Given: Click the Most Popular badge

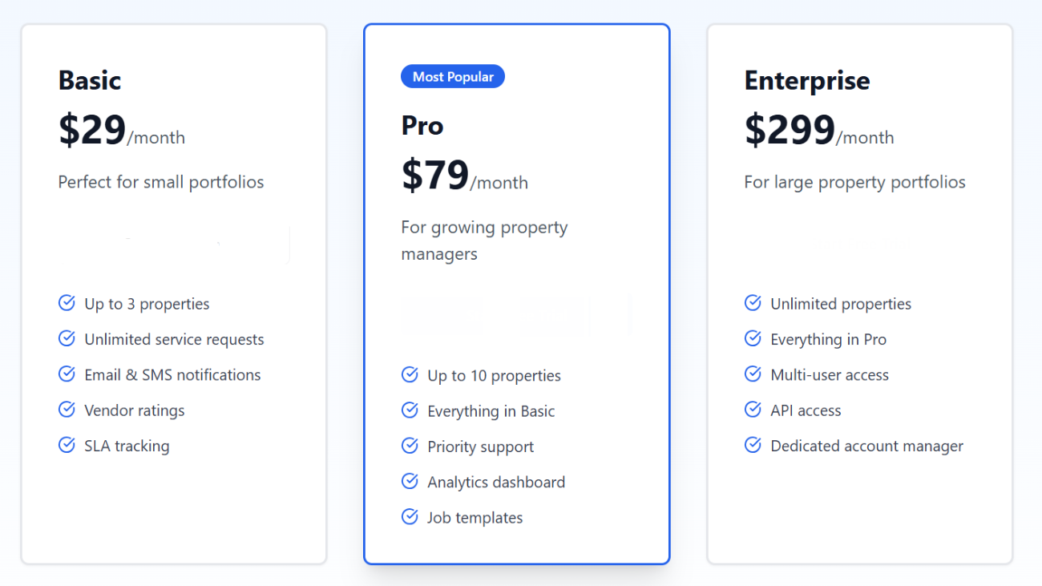Looking at the screenshot, I should (x=453, y=77).
